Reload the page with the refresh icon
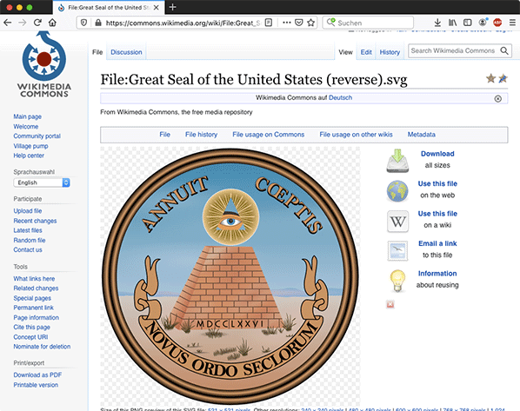 pyautogui.click(x=37, y=23)
